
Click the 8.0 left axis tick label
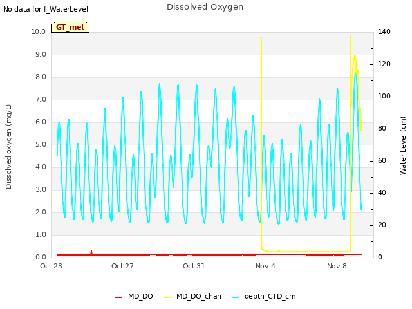pos(41,77)
